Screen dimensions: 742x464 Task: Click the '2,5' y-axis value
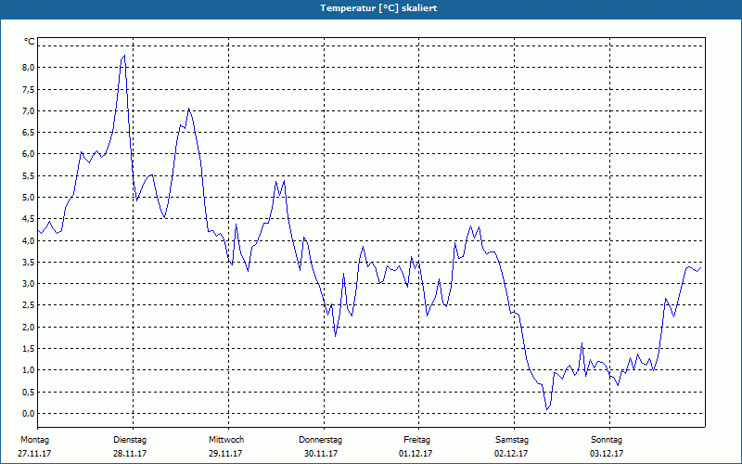(x=29, y=306)
